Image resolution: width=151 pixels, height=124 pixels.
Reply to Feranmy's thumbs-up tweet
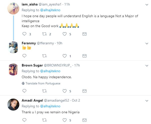click(24, 56)
